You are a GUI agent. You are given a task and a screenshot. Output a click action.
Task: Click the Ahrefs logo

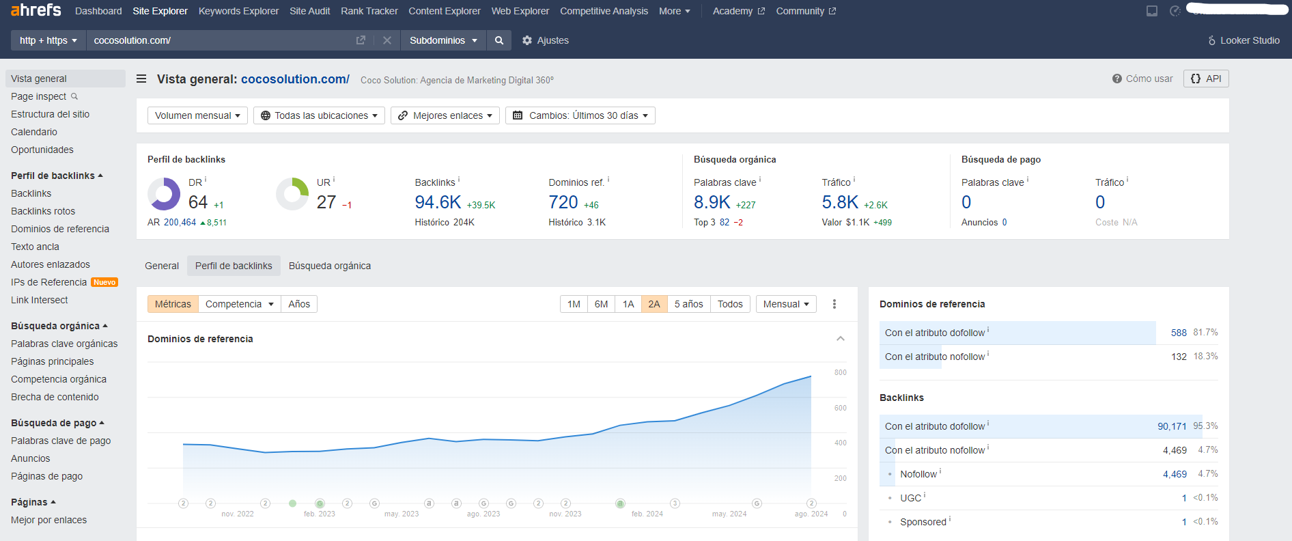point(36,10)
